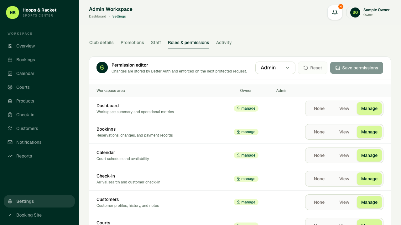The image size is (401, 225).
Task: Select Manage for the Calendar row
Action: coord(369,155)
